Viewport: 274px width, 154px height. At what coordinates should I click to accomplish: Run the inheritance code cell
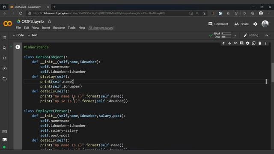pos(18,47)
